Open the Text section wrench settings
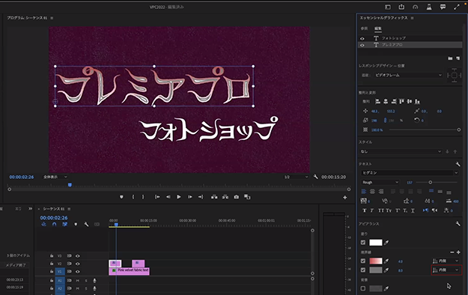 458,164
